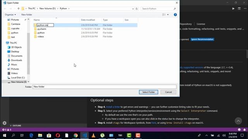
Task: Click navigation pane scroll-down arrow
Action: pyautogui.click(x=28, y=81)
